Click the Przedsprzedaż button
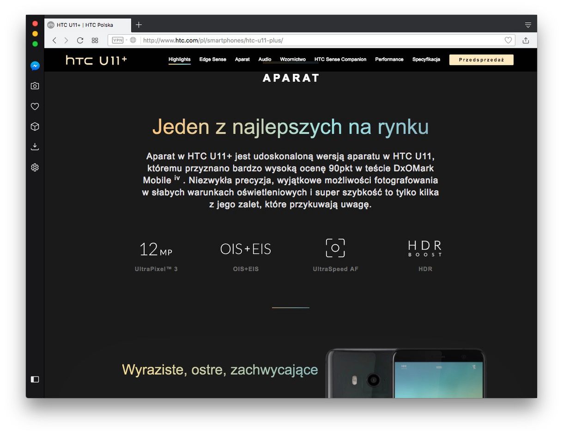Image resolution: width=563 pixels, height=435 pixels. pyautogui.click(x=481, y=60)
